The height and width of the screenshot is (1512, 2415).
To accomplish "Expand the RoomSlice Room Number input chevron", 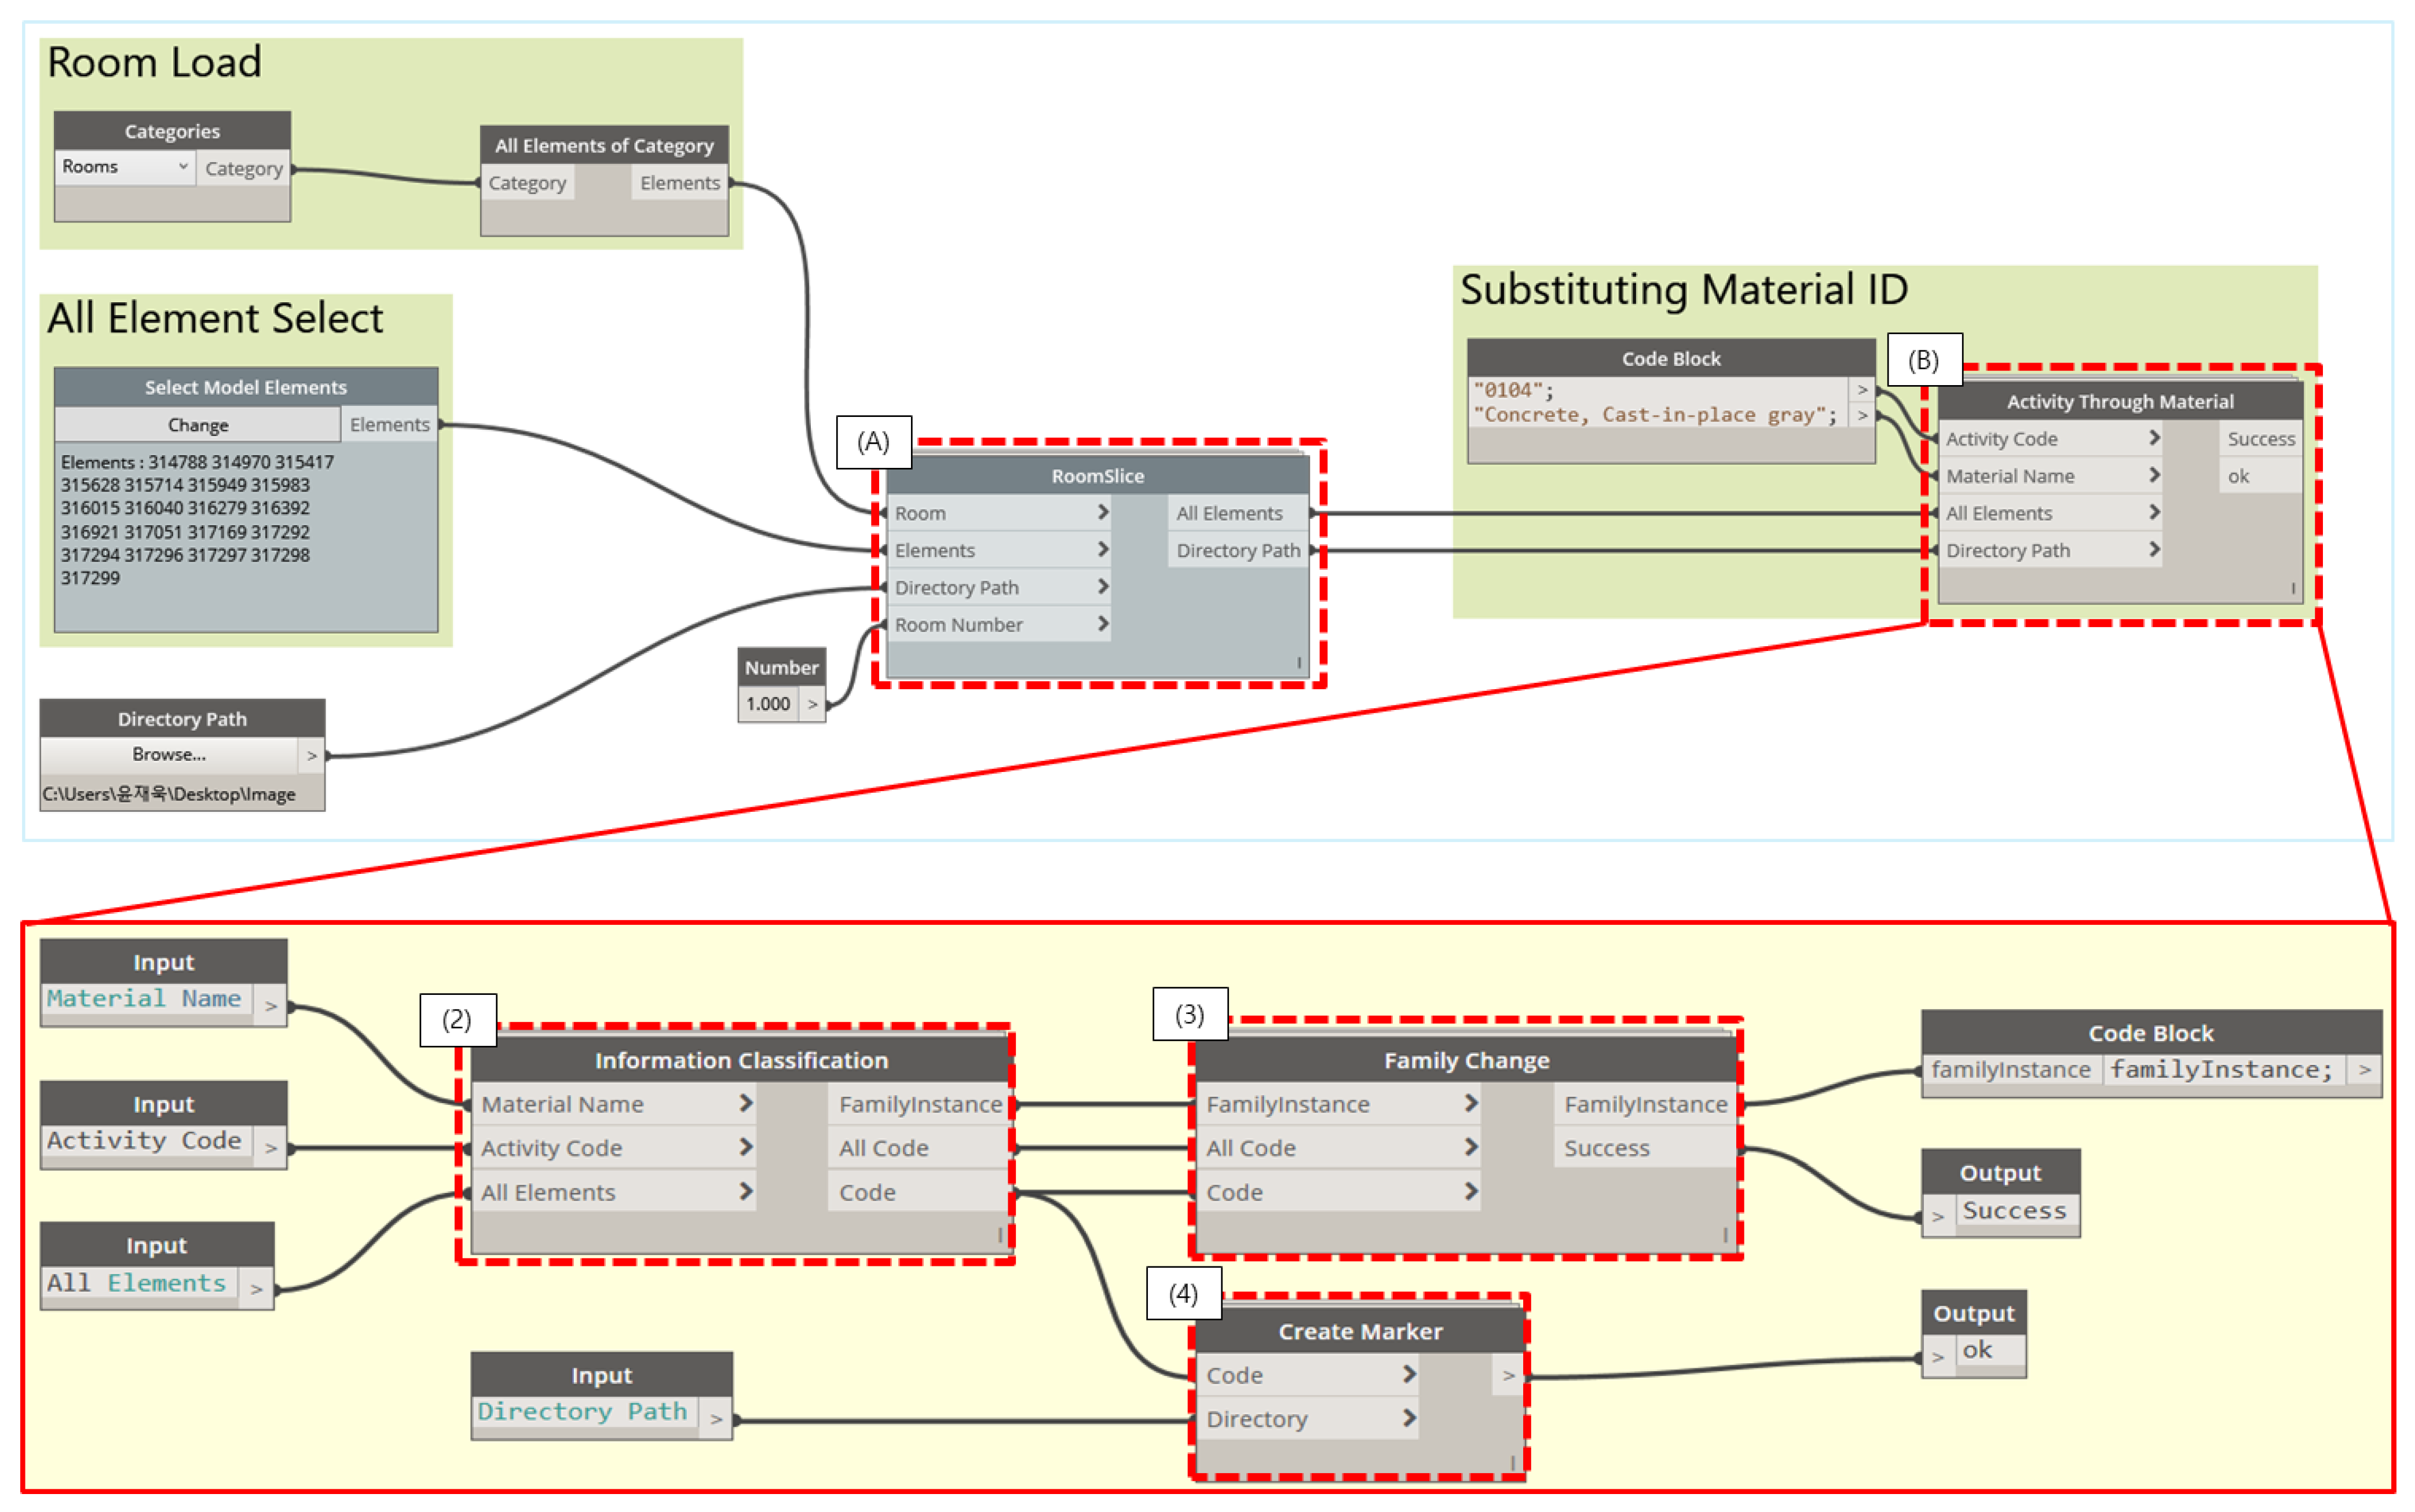I will (x=1102, y=624).
